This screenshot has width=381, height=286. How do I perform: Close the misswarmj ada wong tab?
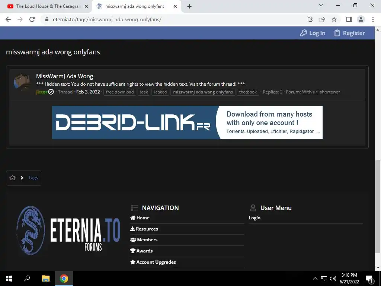coord(175,6)
